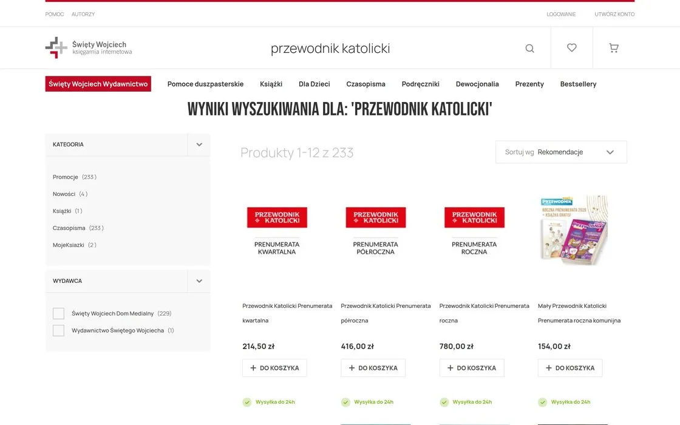Screen dimensions: 680x425
Task: Collapse the KATEGORIA filter section
Action: click(199, 144)
